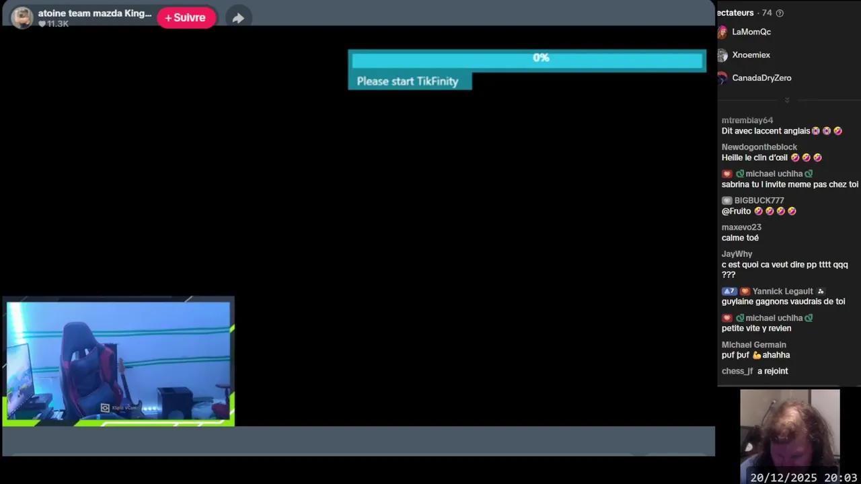Click Xnoemiex's avatar icon
The height and width of the screenshot is (484, 861).
pos(722,55)
